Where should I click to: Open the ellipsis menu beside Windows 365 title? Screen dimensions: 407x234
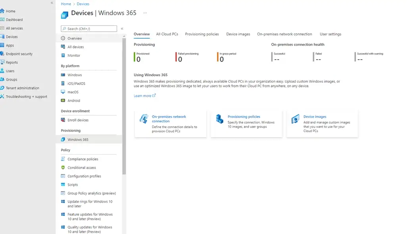pos(145,13)
